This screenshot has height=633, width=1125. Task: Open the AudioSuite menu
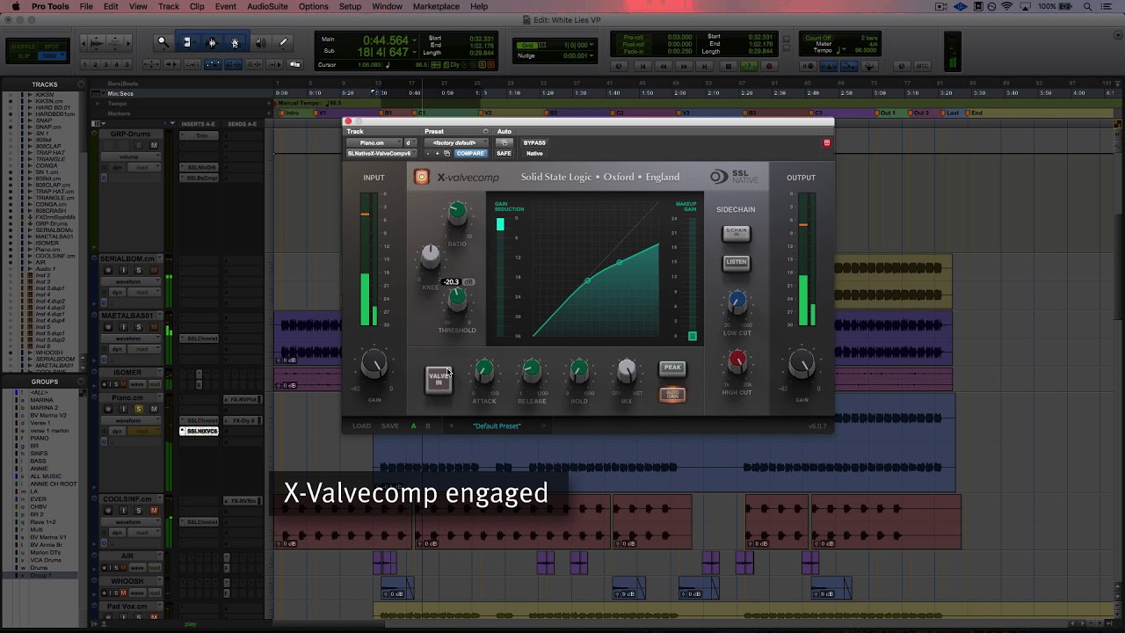tap(267, 6)
